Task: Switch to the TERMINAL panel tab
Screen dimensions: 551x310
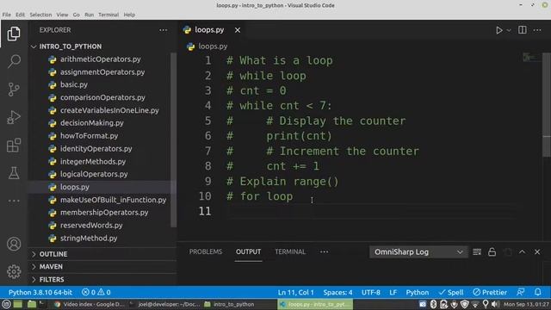Action: 290,252
